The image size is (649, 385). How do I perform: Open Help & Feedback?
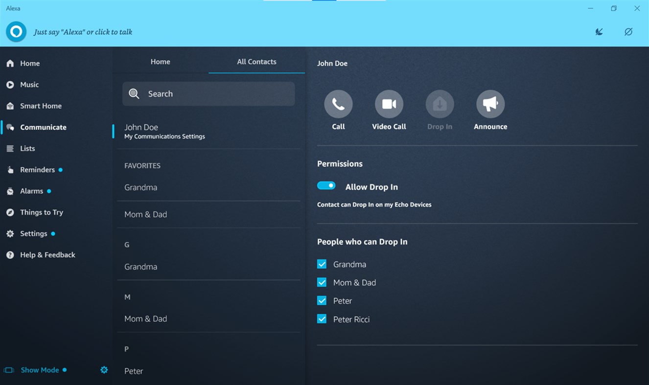click(x=47, y=254)
